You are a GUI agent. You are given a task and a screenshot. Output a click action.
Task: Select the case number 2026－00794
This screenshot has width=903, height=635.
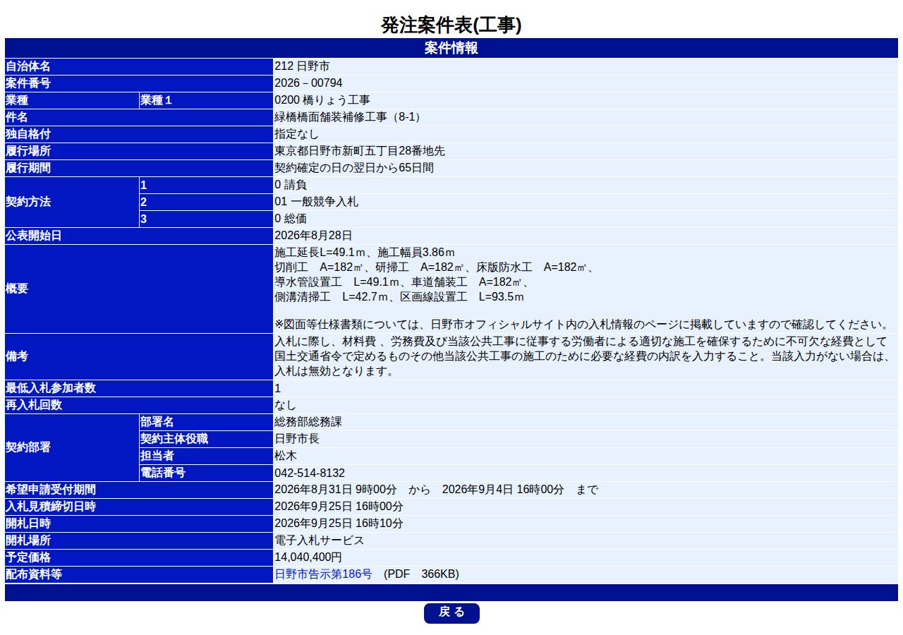pyautogui.click(x=308, y=83)
